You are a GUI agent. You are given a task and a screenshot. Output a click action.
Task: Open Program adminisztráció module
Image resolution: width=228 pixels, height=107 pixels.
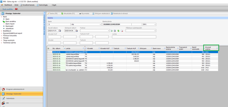[x=22, y=89]
